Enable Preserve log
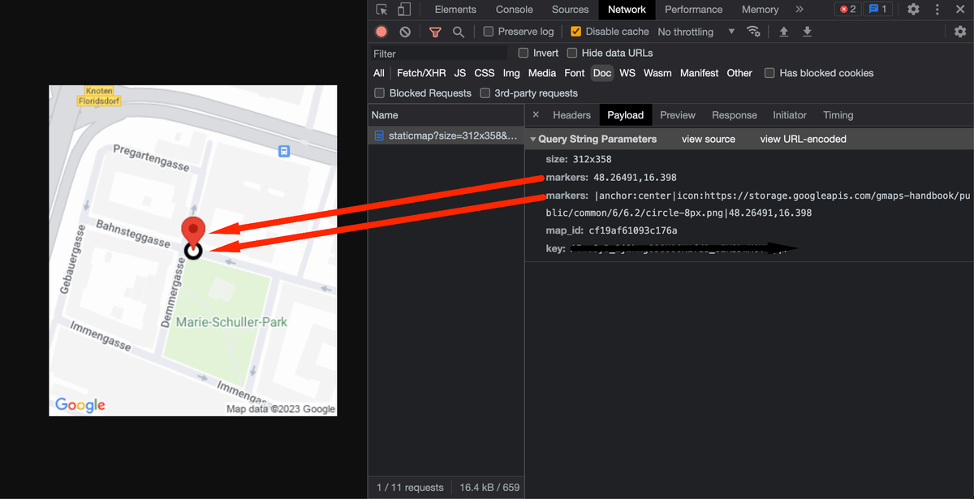 click(x=487, y=31)
